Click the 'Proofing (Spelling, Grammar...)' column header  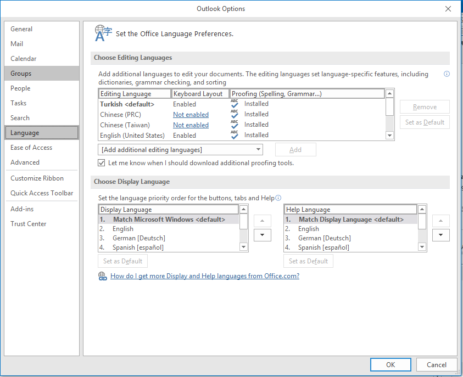307,94
